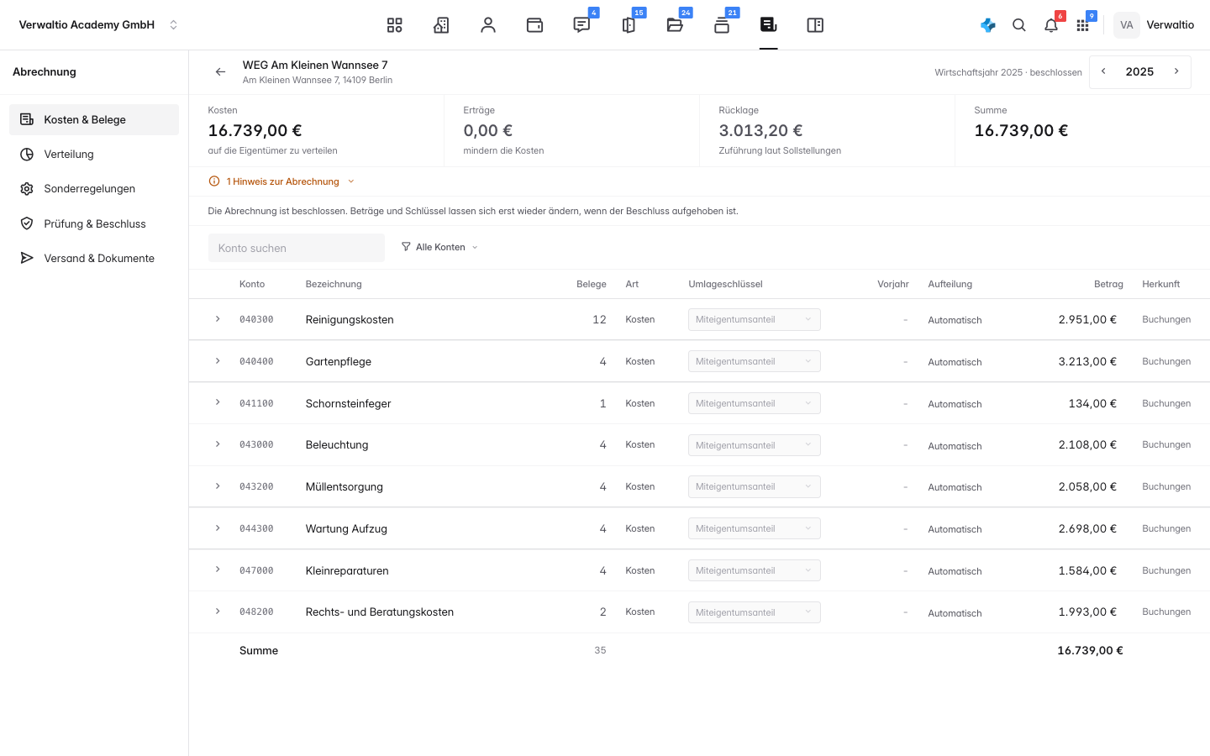The width and height of the screenshot is (1210, 756).
Task: Switch organization Verwaltio Academy GmbH
Action: coord(99,25)
